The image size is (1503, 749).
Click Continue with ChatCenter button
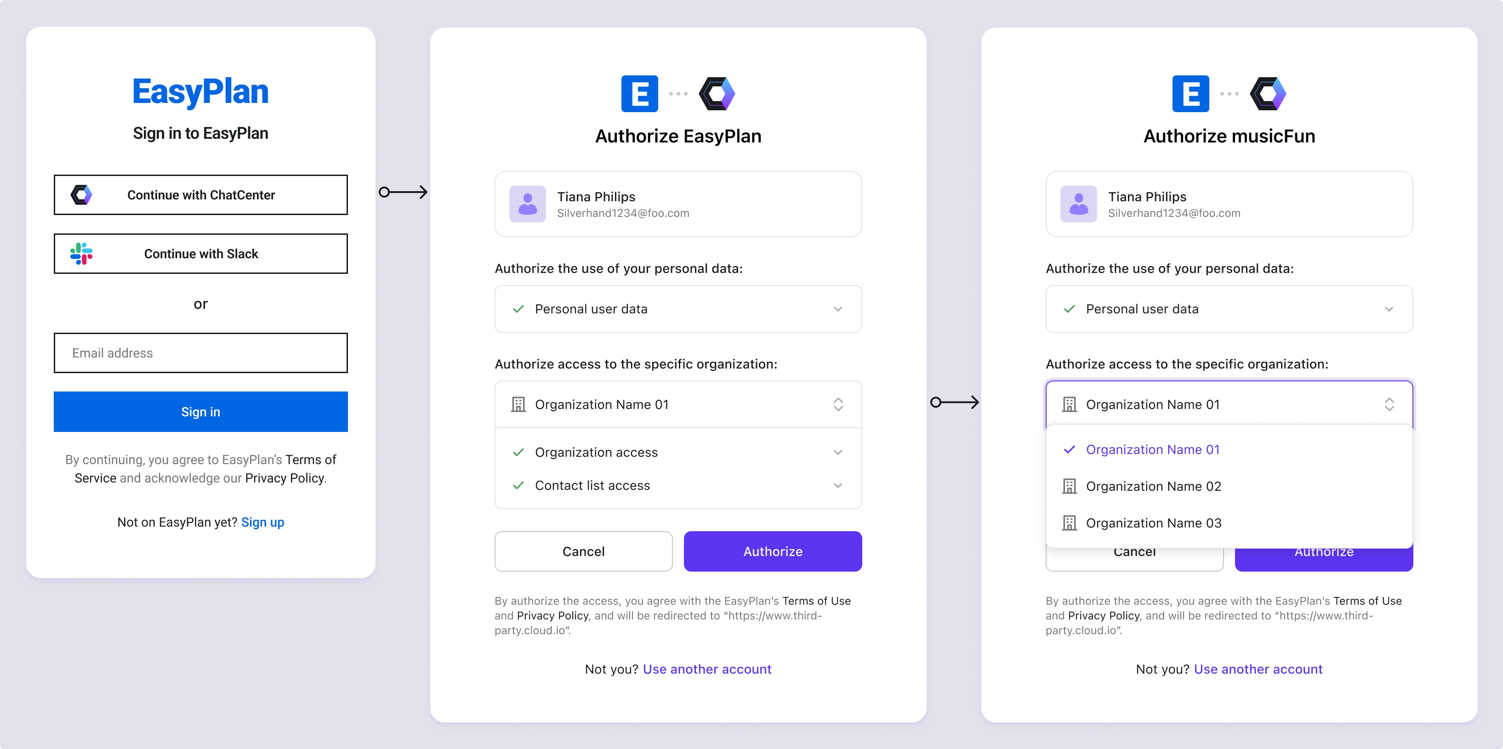[x=200, y=194]
